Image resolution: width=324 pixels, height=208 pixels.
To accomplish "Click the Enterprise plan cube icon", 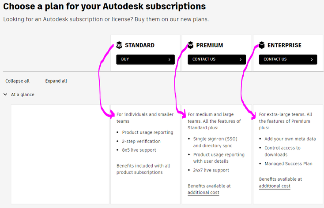I will click(x=262, y=45).
